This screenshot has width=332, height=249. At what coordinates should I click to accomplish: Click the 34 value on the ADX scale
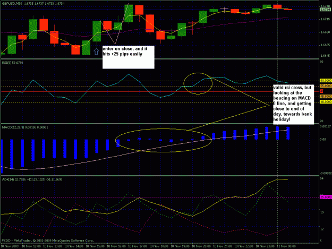322,179
